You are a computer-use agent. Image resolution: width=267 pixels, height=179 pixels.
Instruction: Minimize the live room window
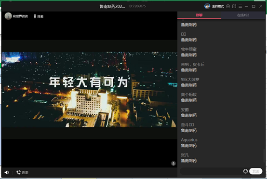(246, 6)
